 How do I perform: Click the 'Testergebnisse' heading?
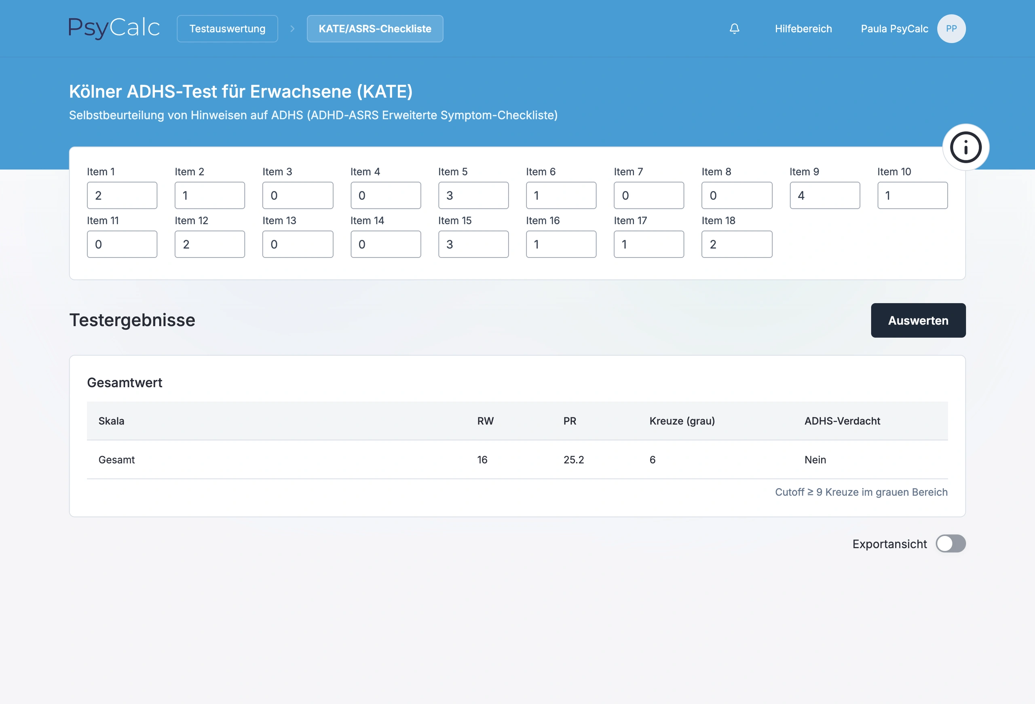(132, 320)
